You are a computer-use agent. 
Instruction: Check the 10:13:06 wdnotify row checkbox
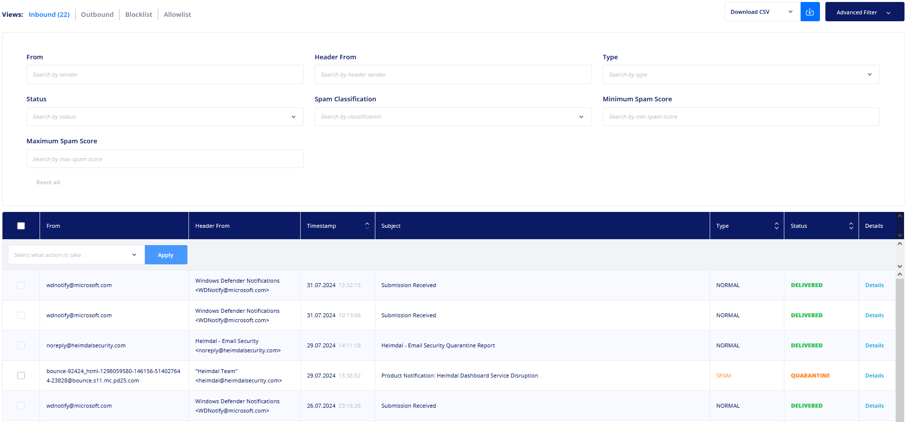pos(21,315)
